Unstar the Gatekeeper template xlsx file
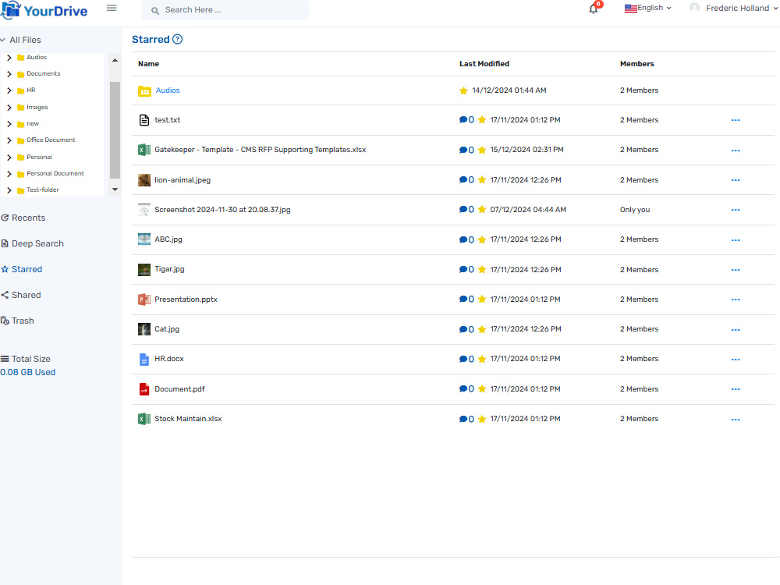Viewport: 780px width, 585px height. pyautogui.click(x=482, y=150)
